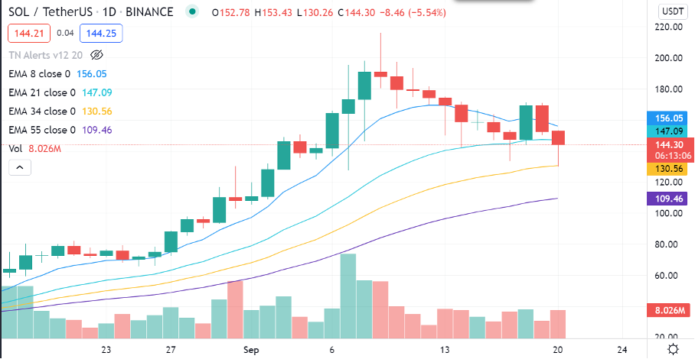Open chart settings gear icon

tap(672, 348)
